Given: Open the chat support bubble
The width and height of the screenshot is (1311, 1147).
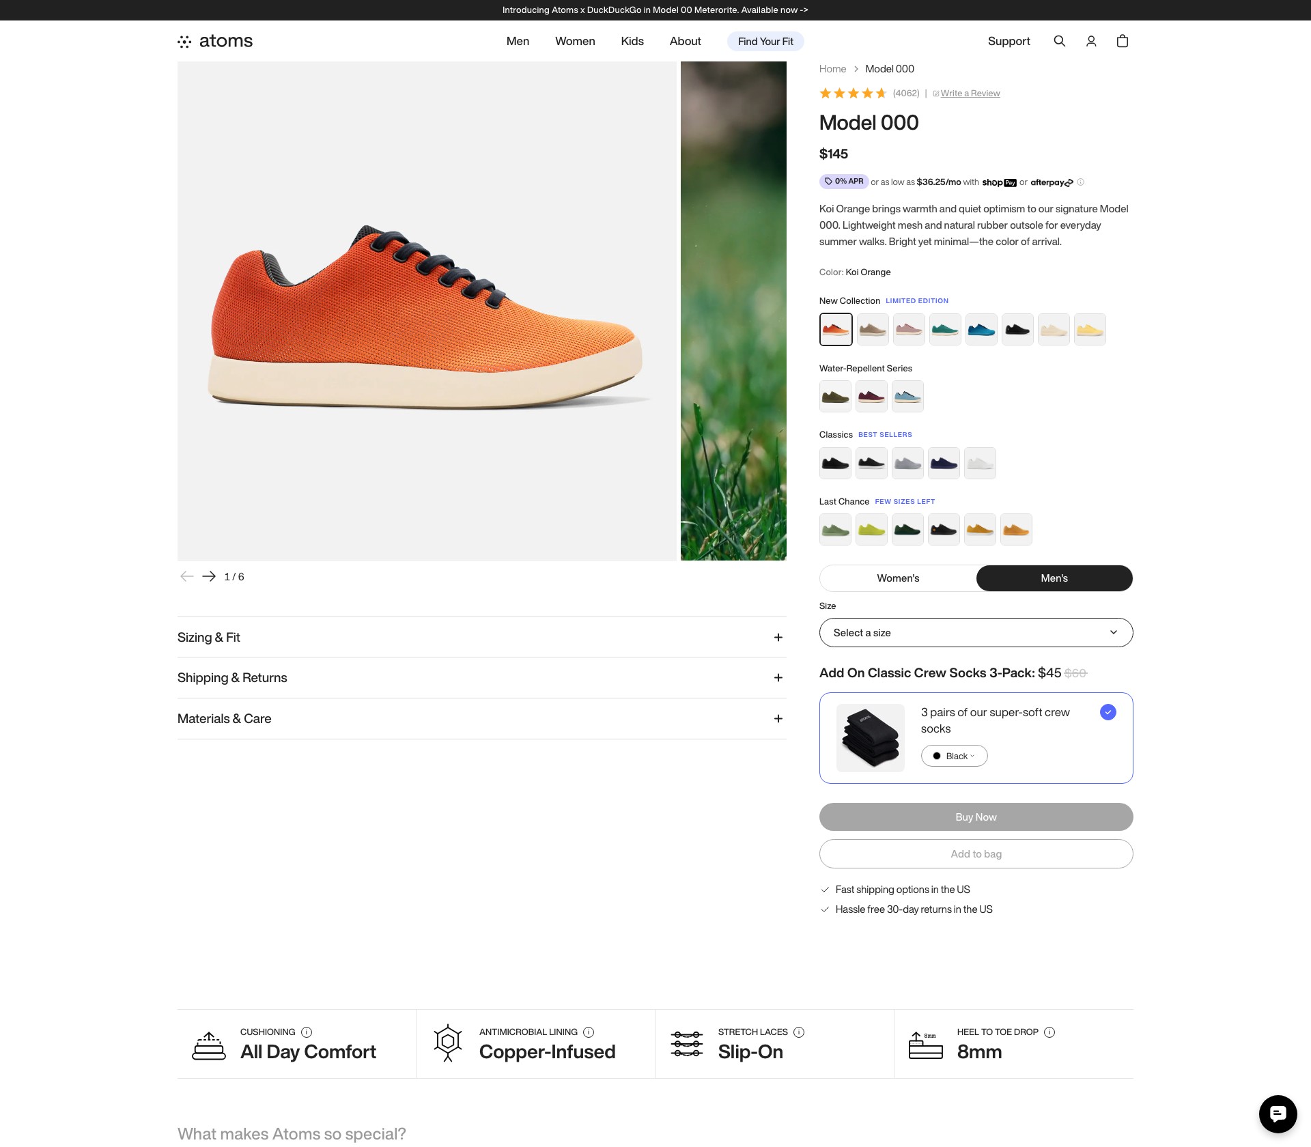Looking at the screenshot, I should coord(1278,1114).
